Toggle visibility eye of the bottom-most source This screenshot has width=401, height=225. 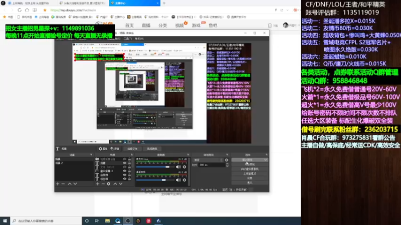125,179
